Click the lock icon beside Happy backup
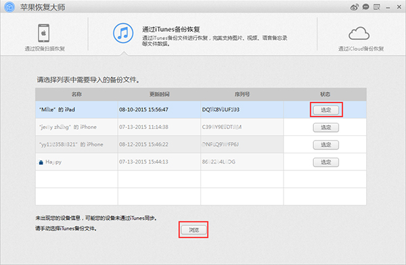The height and width of the screenshot is (265, 406). pos(41,162)
